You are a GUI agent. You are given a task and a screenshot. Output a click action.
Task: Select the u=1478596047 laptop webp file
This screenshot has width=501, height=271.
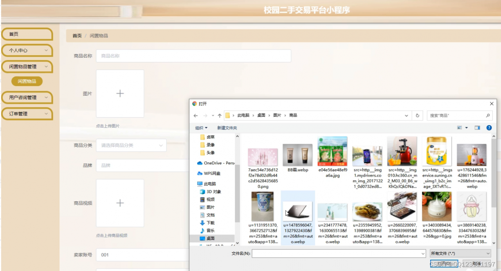click(x=298, y=218)
